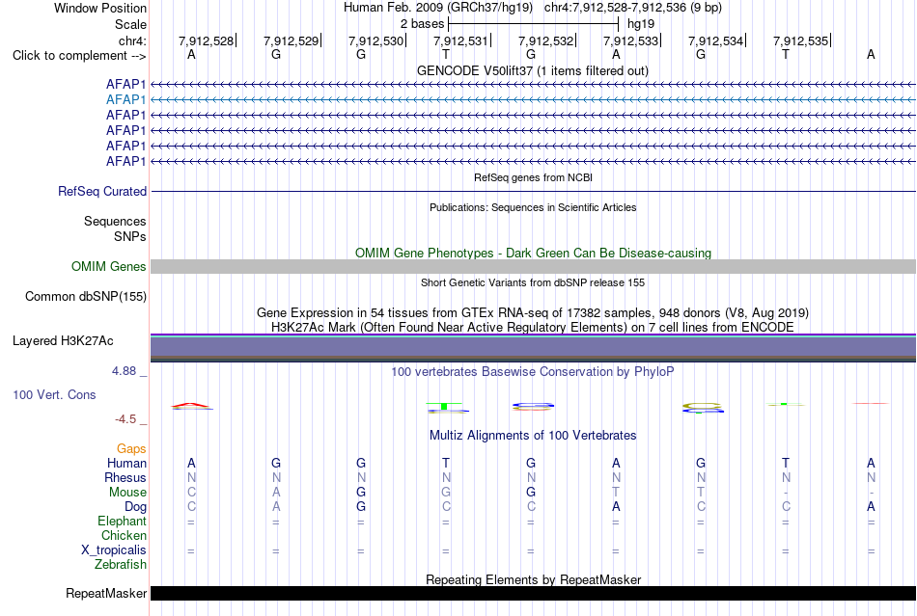Select the Mouse alignment row label
This screenshot has width=917, height=616.
[127, 493]
